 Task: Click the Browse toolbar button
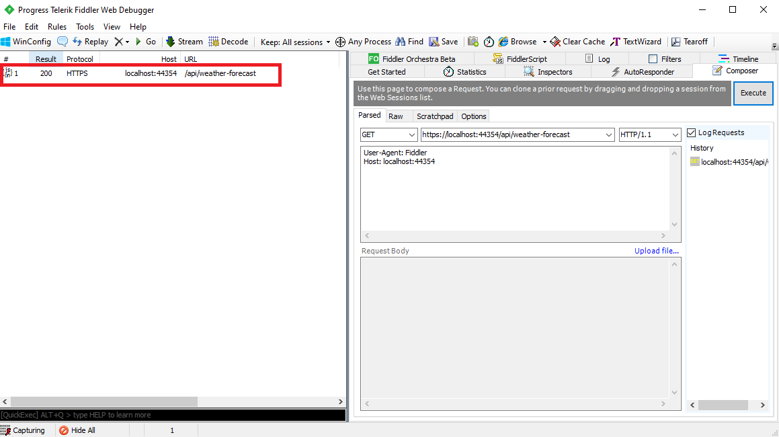click(x=518, y=42)
